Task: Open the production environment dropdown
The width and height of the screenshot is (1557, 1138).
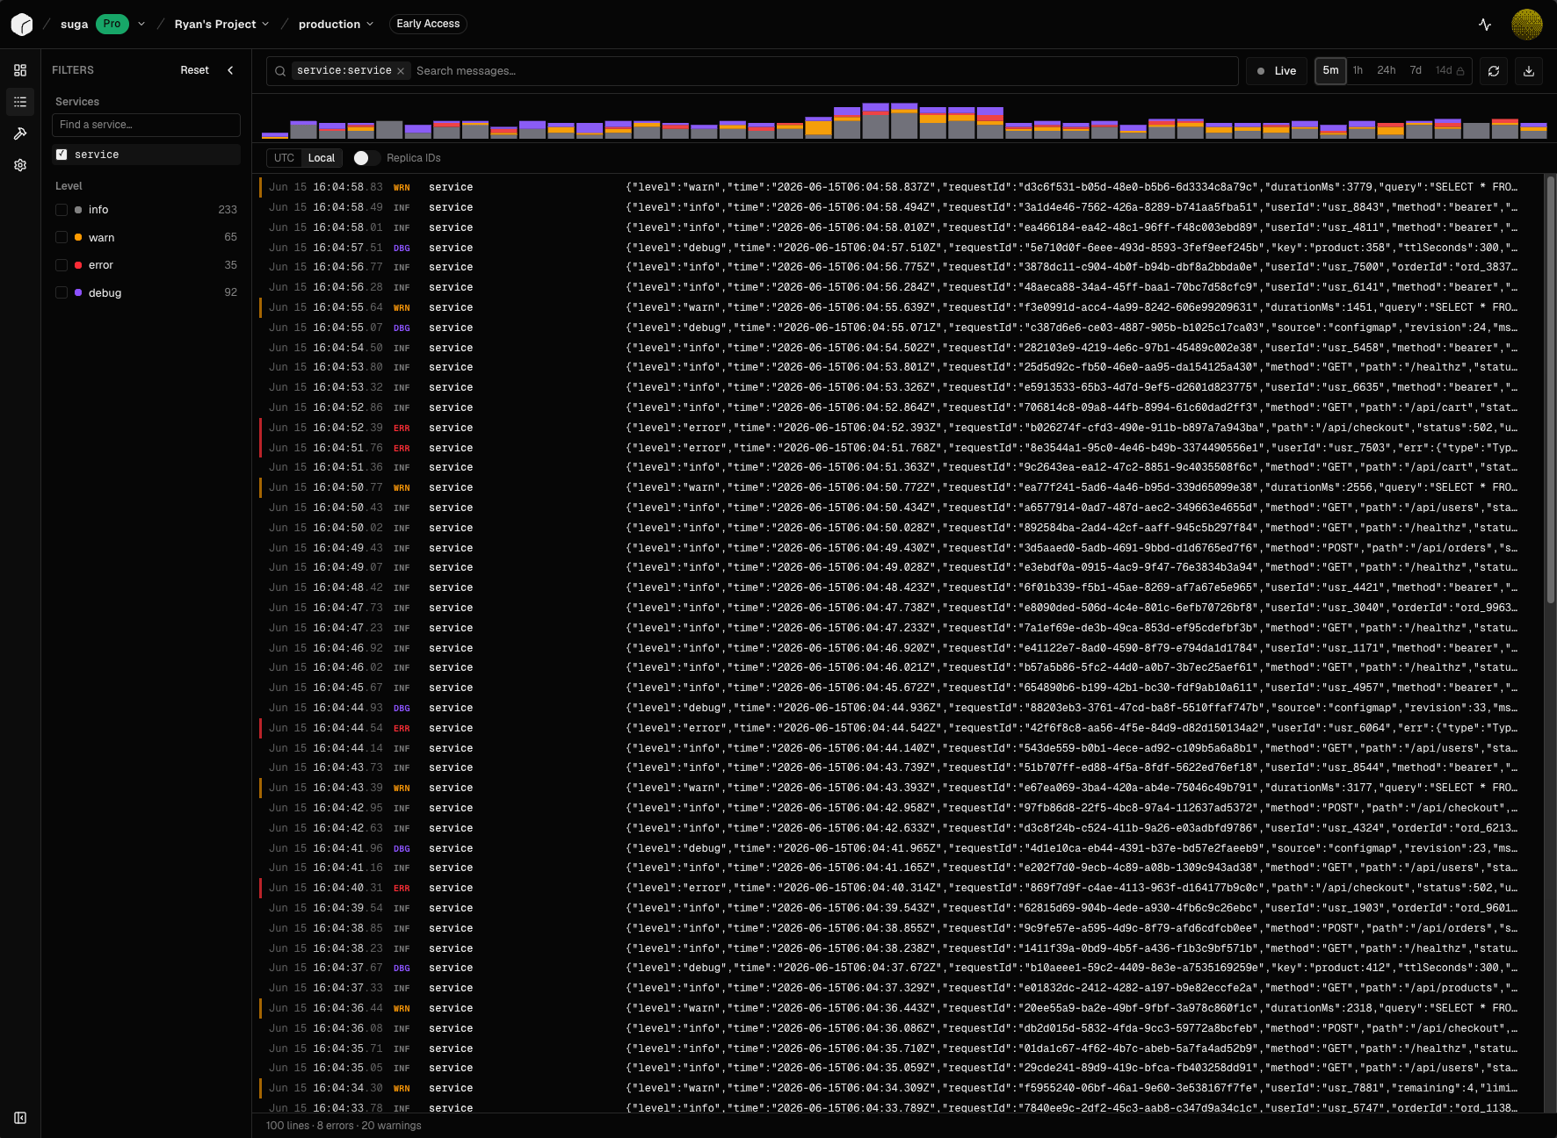Action: (336, 24)
